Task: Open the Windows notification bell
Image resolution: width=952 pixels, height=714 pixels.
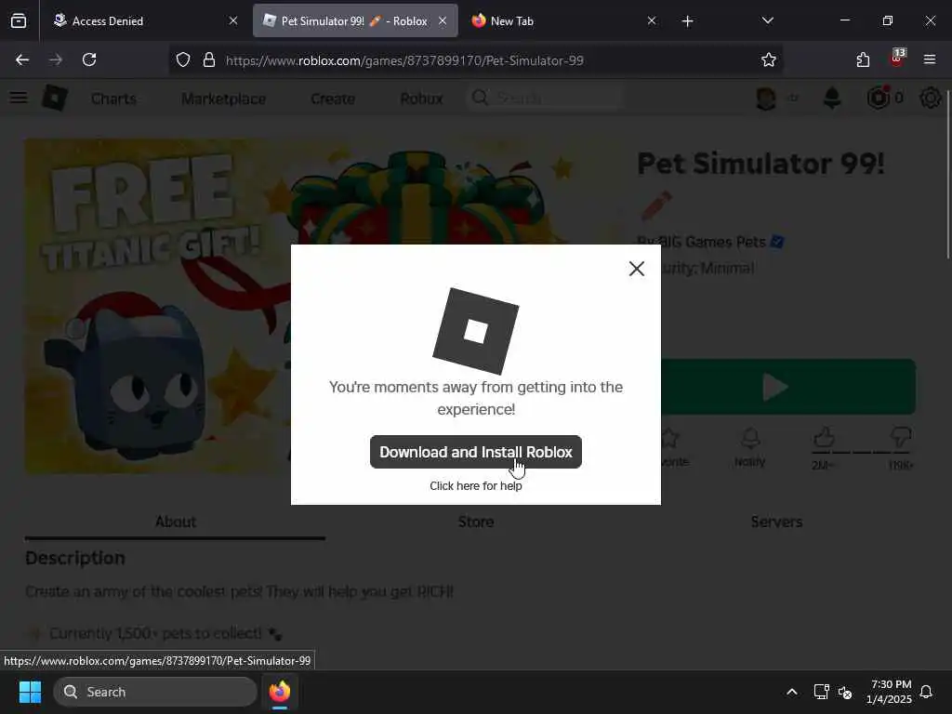Action: tap(926, 692)
